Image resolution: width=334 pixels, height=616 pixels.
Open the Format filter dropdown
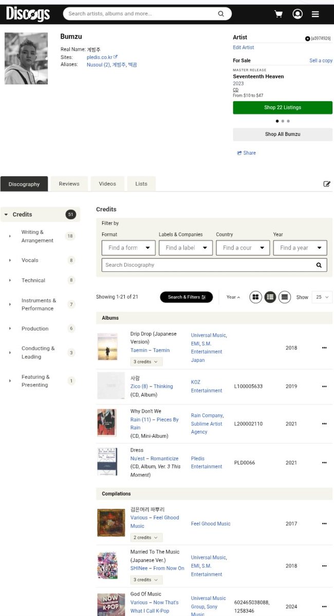click(128, 247)
